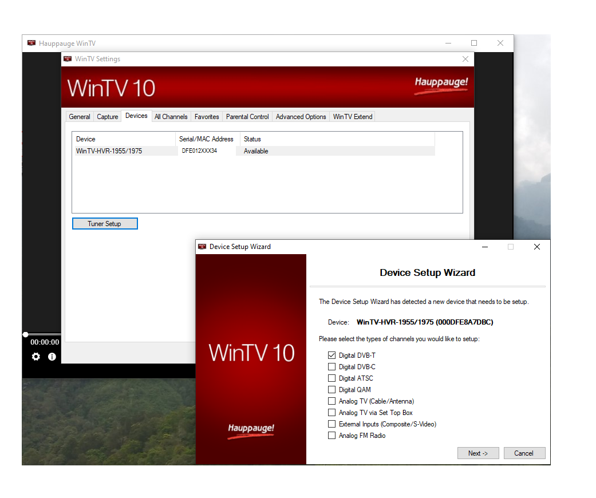Enable External Inputs (Composite/S-Video)

click(331, 424)
